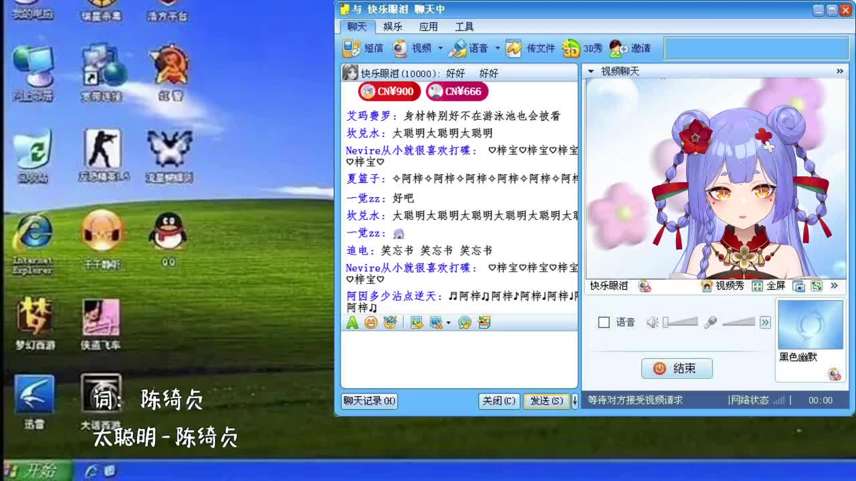Click 传文件 to send a file
The width and height of the screenshot is (856, 481).
click(x=530, y=48)
